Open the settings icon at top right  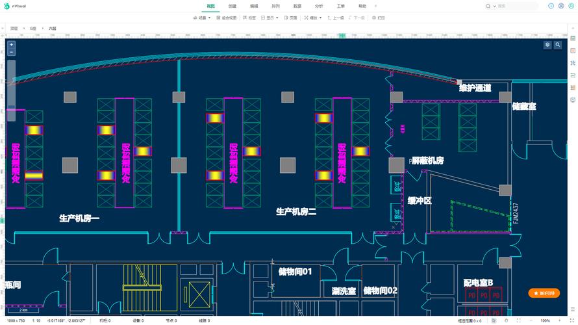pyautogui.click(x=561, y=6)
